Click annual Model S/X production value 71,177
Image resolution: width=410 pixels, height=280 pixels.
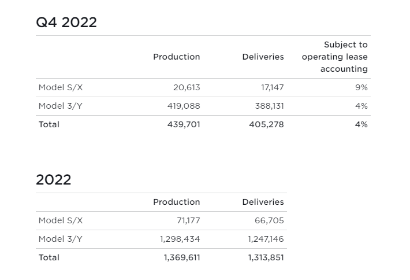(x=188, y=220)
